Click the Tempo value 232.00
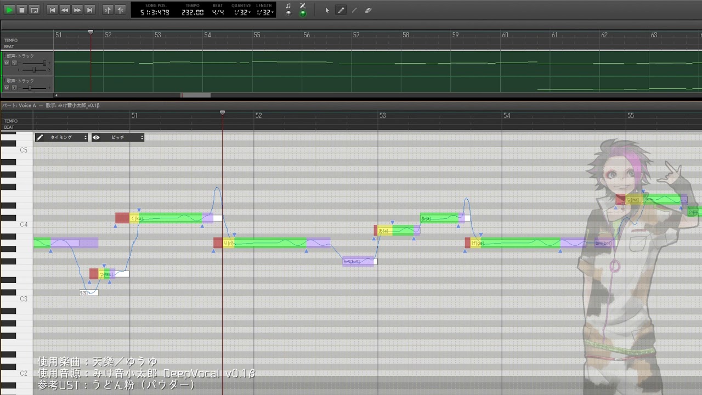This screenshot has width=702, height=395. 193,13
